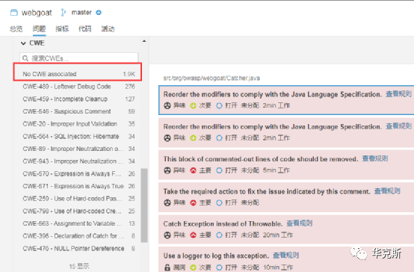This screenshot has width=414, height=272.
Task: Open 查看规则 for Catch Exception issue
Action: click(300, 223)
